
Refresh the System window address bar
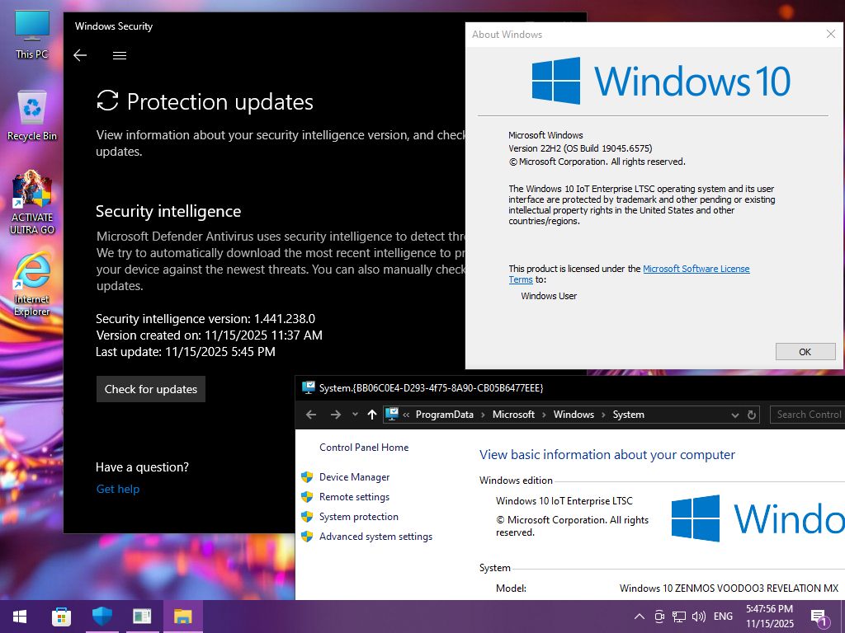click(751, 415)
